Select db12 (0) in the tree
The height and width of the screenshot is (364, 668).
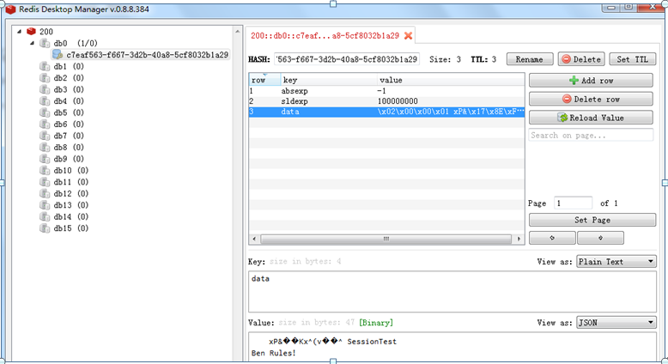pyautogui.click(x=70, y=193)
